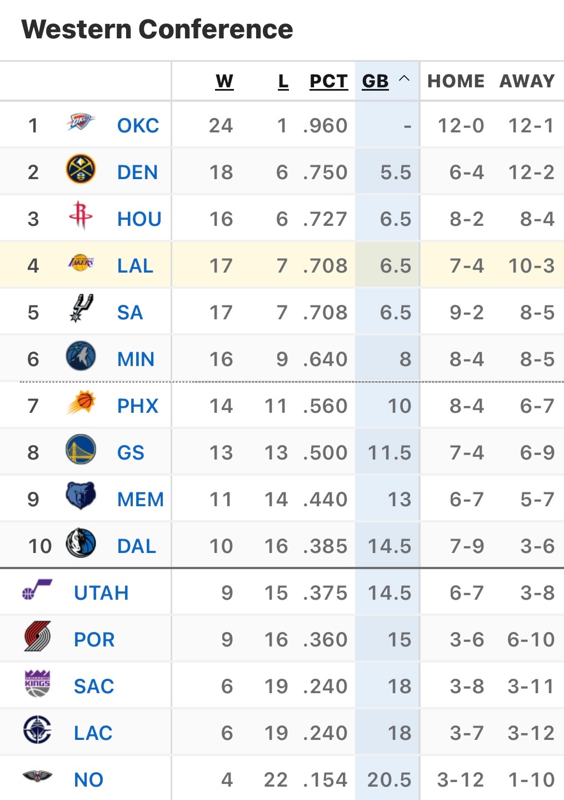The image size is (564, 800).
Task: Click the Sacramento Kings logo
Action: click(x=38, y=683)
